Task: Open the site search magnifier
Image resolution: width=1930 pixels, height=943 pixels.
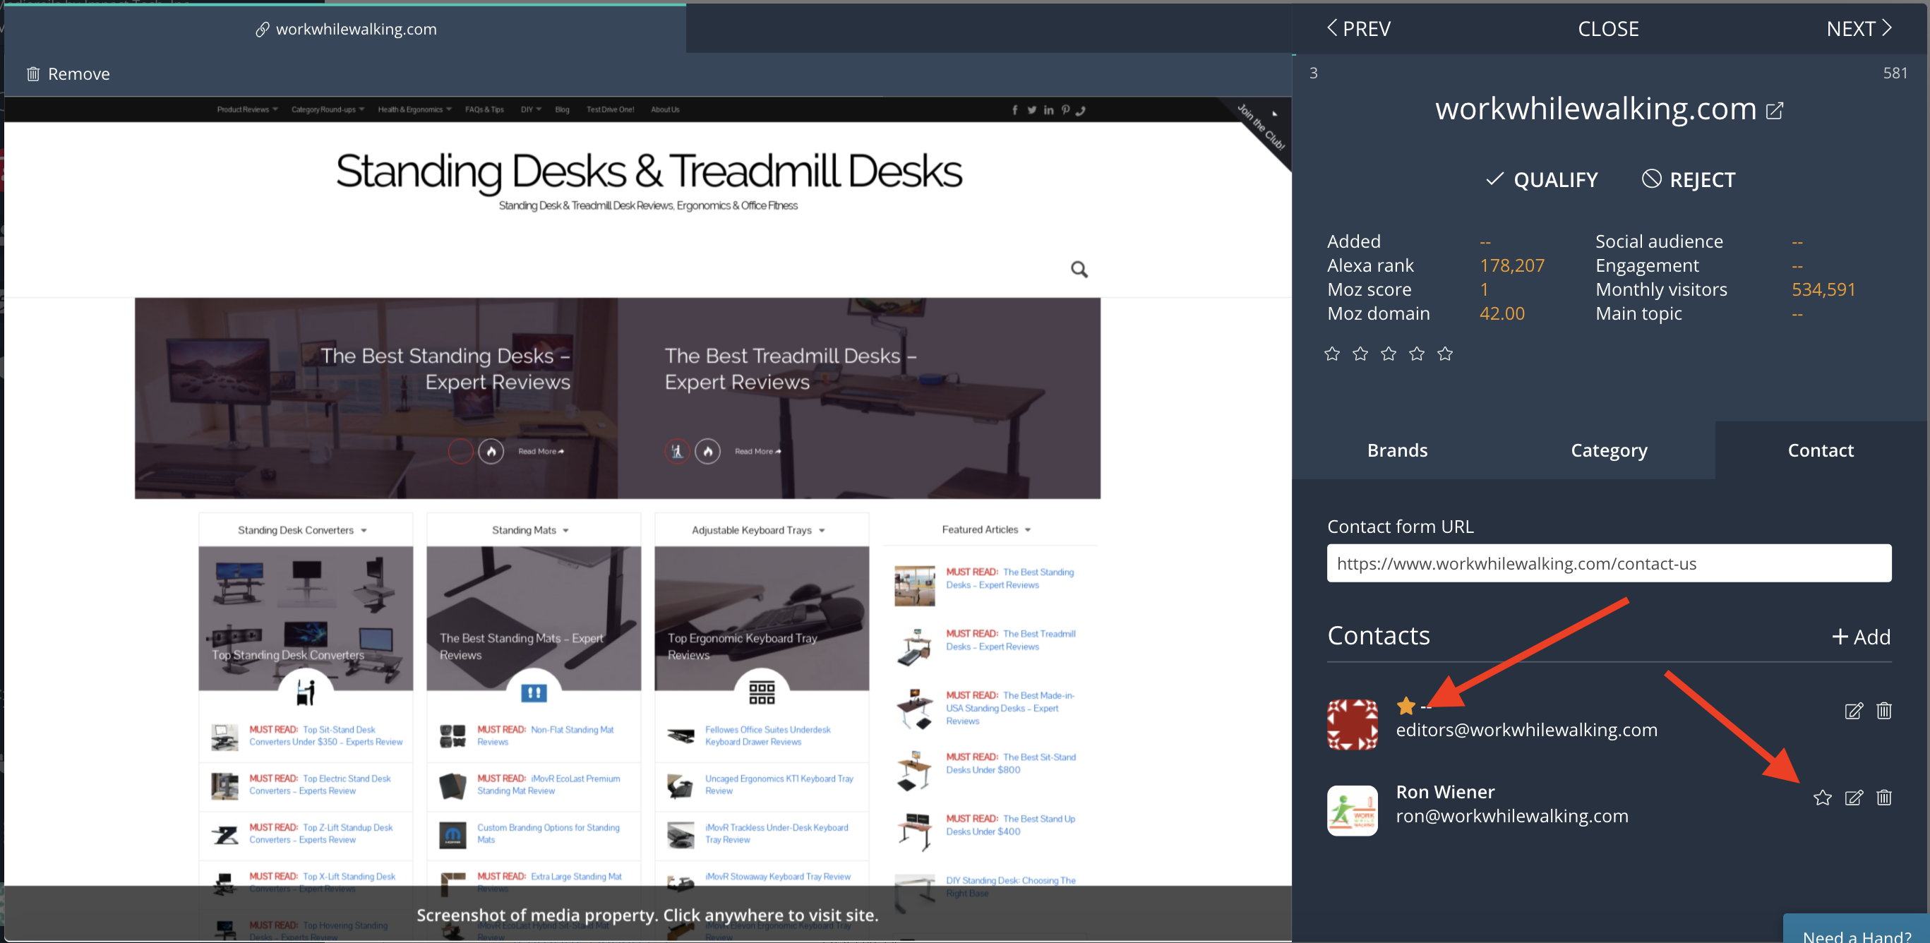Action: click(x=1079, y=268)
